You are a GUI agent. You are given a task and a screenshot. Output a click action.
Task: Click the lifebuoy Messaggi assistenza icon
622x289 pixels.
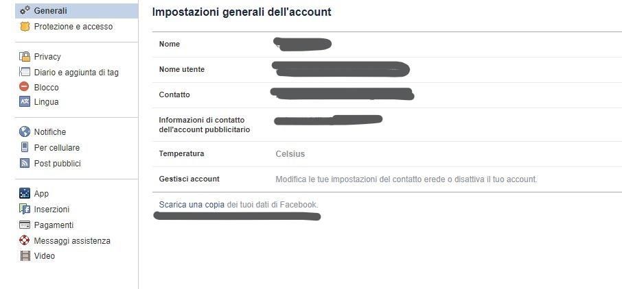click(25, 241)
